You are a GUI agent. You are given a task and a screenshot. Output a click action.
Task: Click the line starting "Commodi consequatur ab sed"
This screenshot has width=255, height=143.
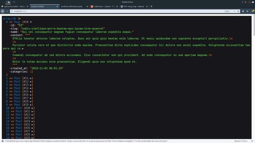tap(112, 55)
